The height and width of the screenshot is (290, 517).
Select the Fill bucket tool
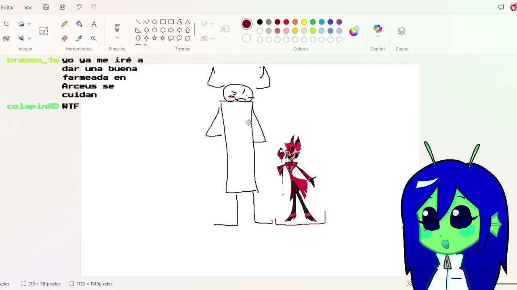(x=79, y=24)
